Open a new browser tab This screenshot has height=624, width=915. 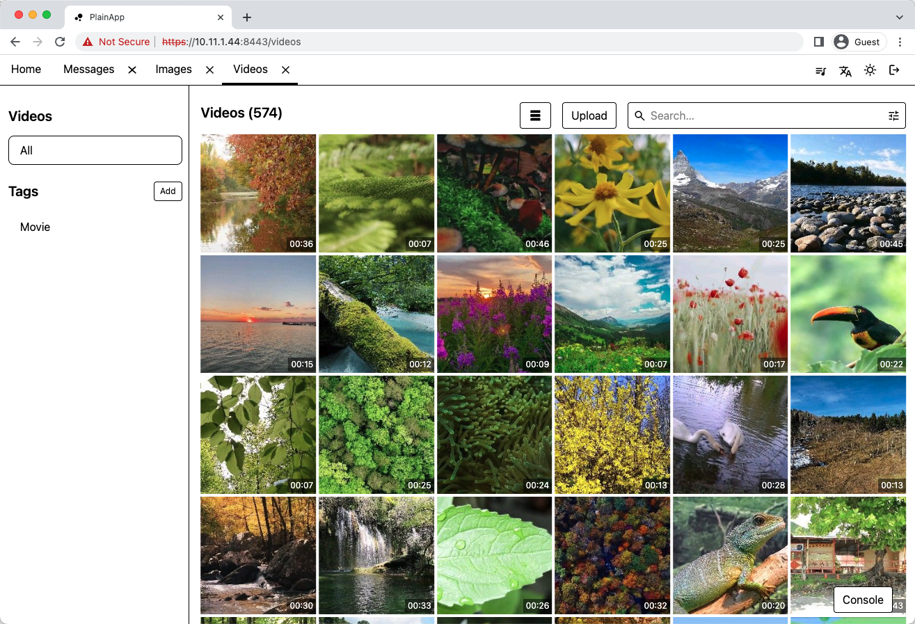pos(246,17)
